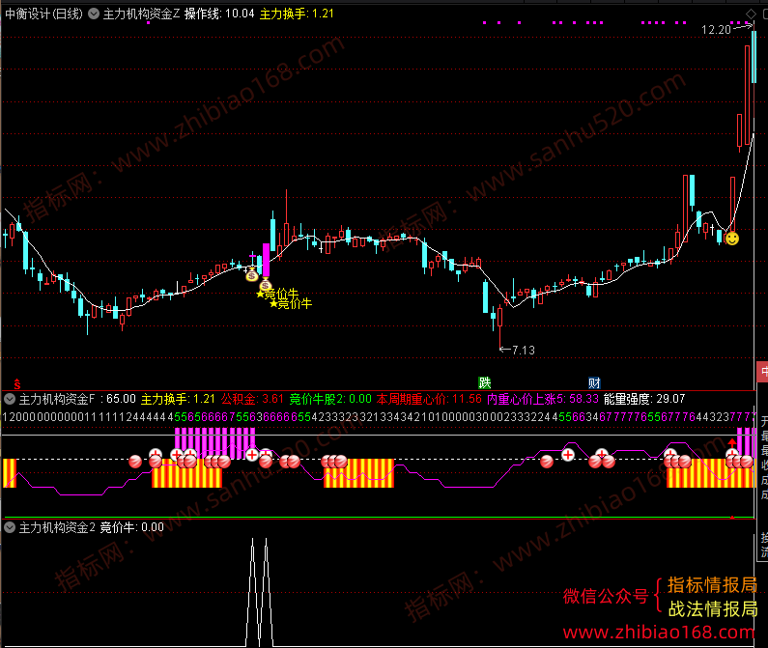Image resolution: width=768 pixels, height=648 pixels.
Task: Expand the 主力机构资金2 indicator menu
Action: click(x=10, y=527)
